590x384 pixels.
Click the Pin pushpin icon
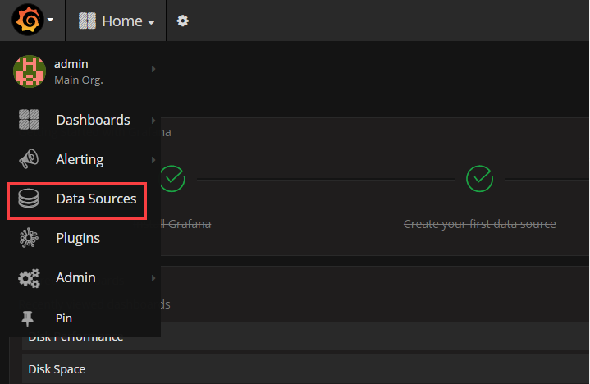point(27,318)
